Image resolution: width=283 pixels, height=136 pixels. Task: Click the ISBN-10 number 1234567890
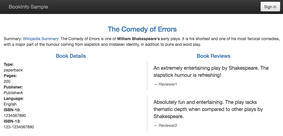point(14,116)
